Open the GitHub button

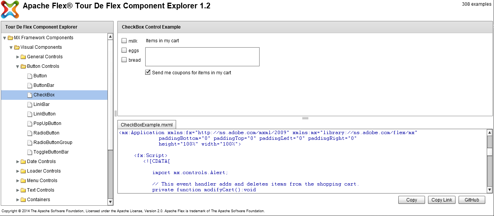472,200
